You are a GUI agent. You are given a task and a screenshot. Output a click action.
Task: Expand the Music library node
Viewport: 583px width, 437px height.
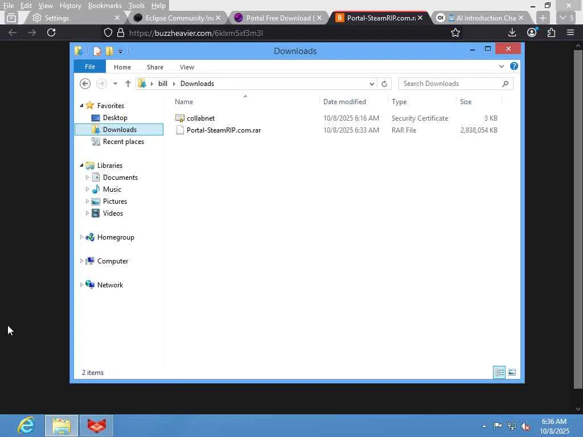coord(87,189)
